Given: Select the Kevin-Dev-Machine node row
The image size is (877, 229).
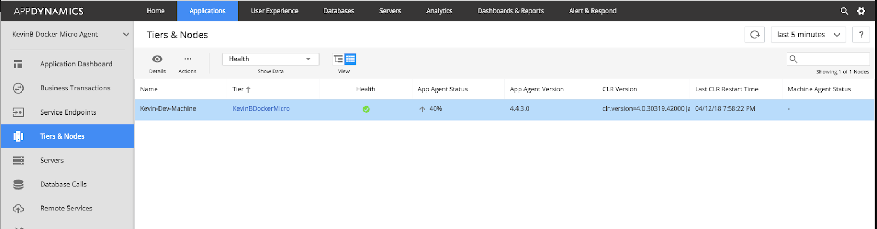Looking at the screenshot, I should point(504,109).
